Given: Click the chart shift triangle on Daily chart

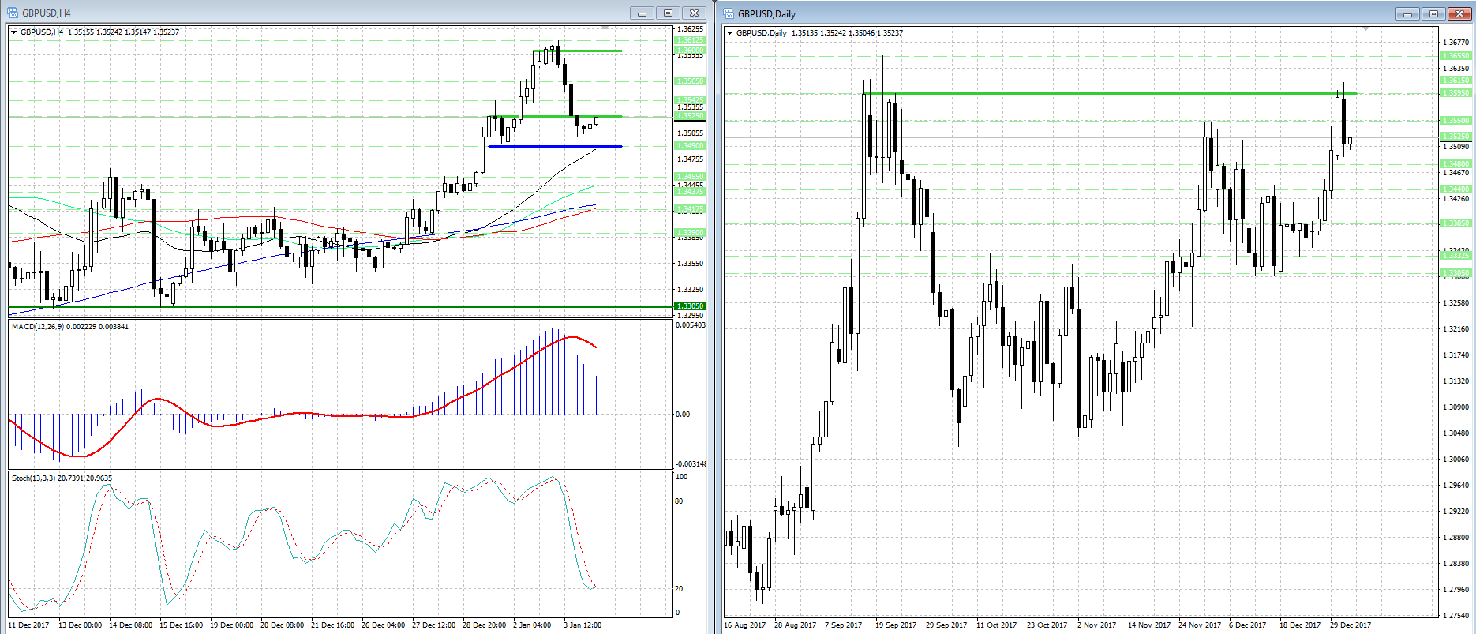Looking at the screenshot, I should (x=1365, y=29).
